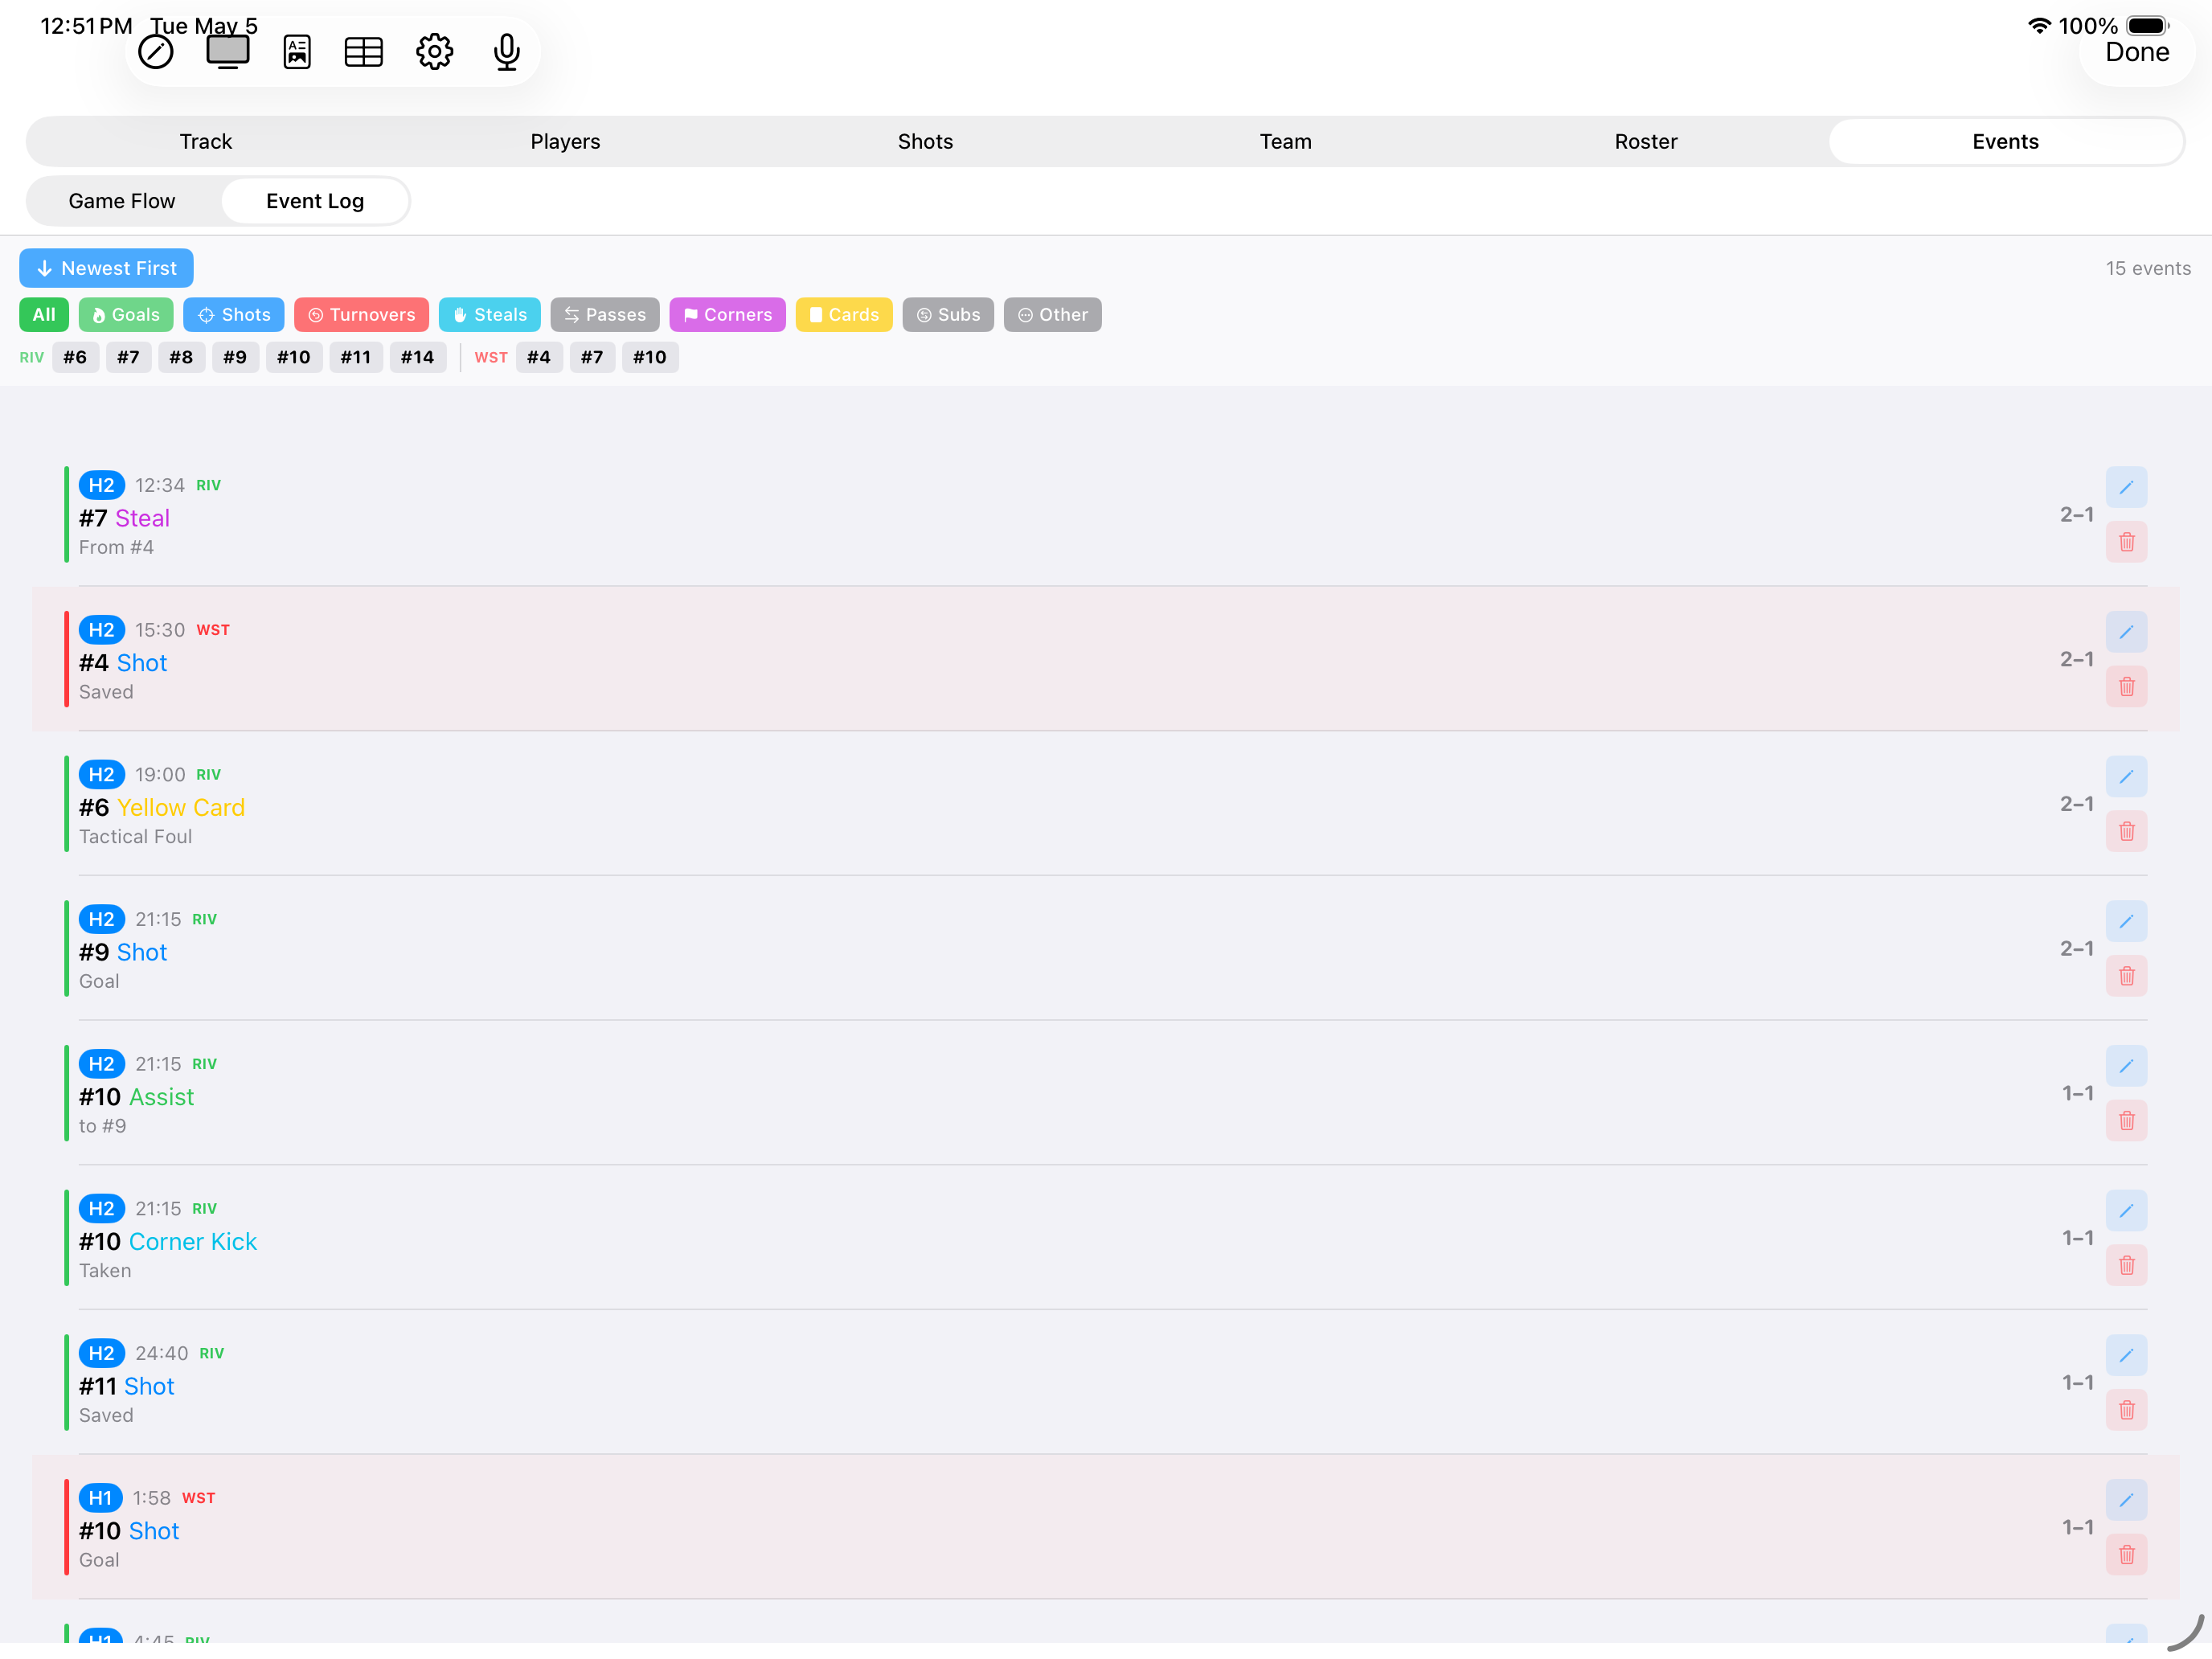Tap the Done button

[2137, 52]
